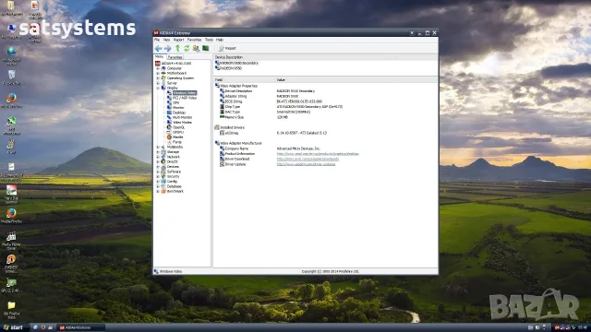This screenshot has width=591, height=332.
Task: Open the Tools menu
Action: pyautogui.click(x=209, y=40)
